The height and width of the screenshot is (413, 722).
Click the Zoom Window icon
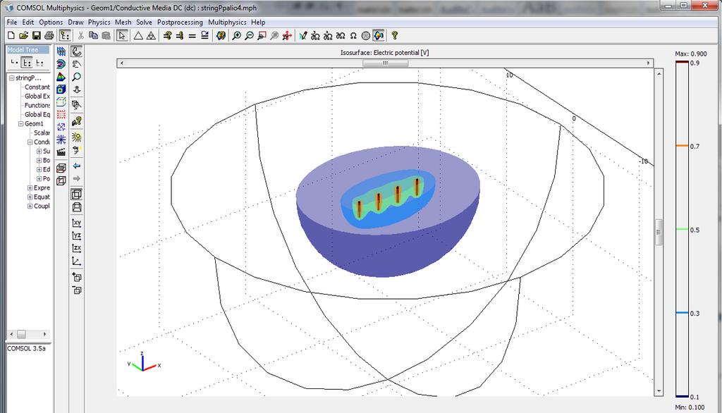pos(262,35)
